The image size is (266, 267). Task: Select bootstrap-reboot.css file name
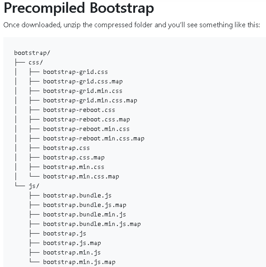point(79,110)
